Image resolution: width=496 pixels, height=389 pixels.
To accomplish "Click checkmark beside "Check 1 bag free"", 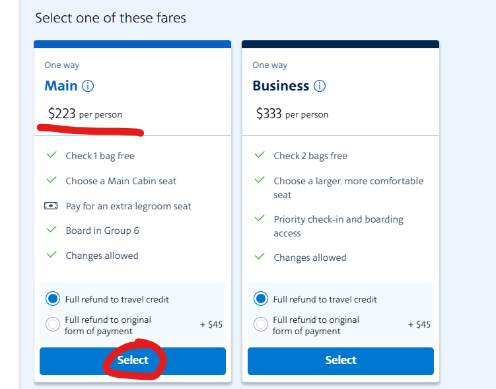I will click(x=51, y=155).
